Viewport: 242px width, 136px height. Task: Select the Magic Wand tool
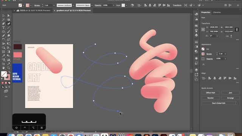pos(3,20)
